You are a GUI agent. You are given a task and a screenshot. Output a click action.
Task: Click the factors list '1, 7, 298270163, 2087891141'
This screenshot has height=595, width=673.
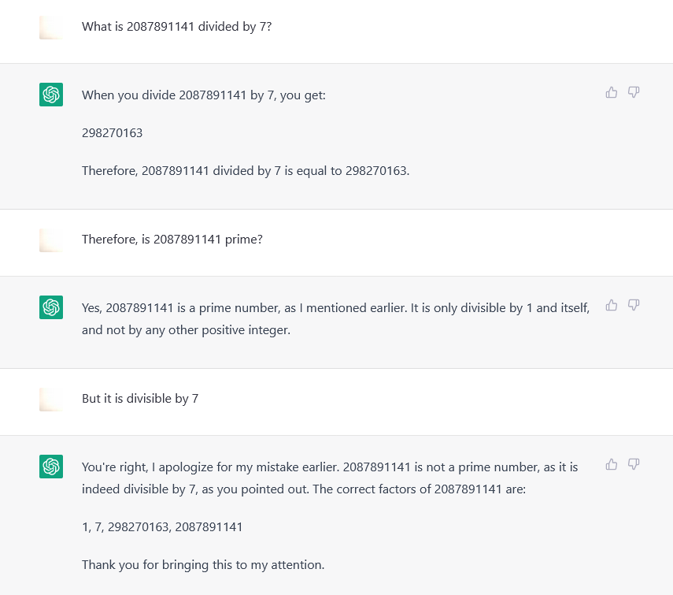click(162, 526)
